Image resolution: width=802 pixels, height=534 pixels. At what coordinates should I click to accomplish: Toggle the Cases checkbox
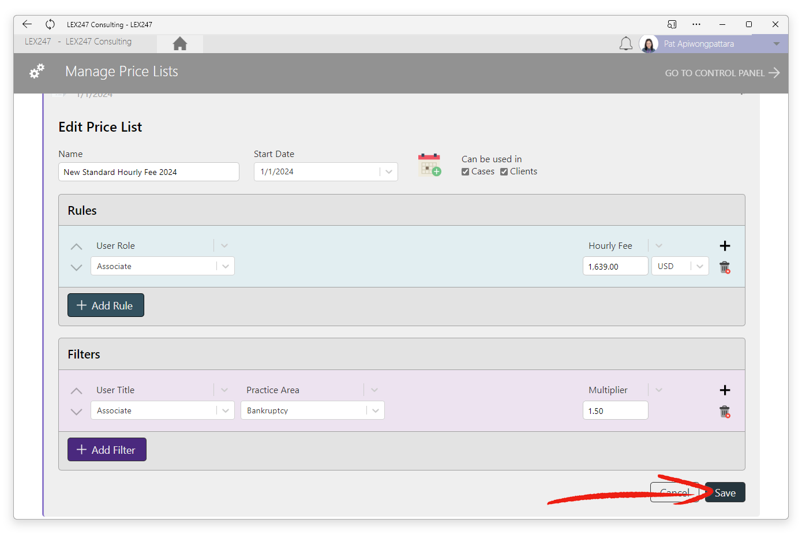(465, 171)
